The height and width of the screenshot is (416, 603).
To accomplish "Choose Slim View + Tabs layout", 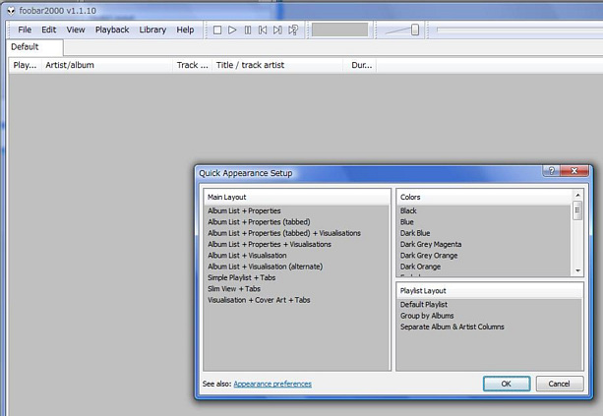I will (x=234, y=289).
